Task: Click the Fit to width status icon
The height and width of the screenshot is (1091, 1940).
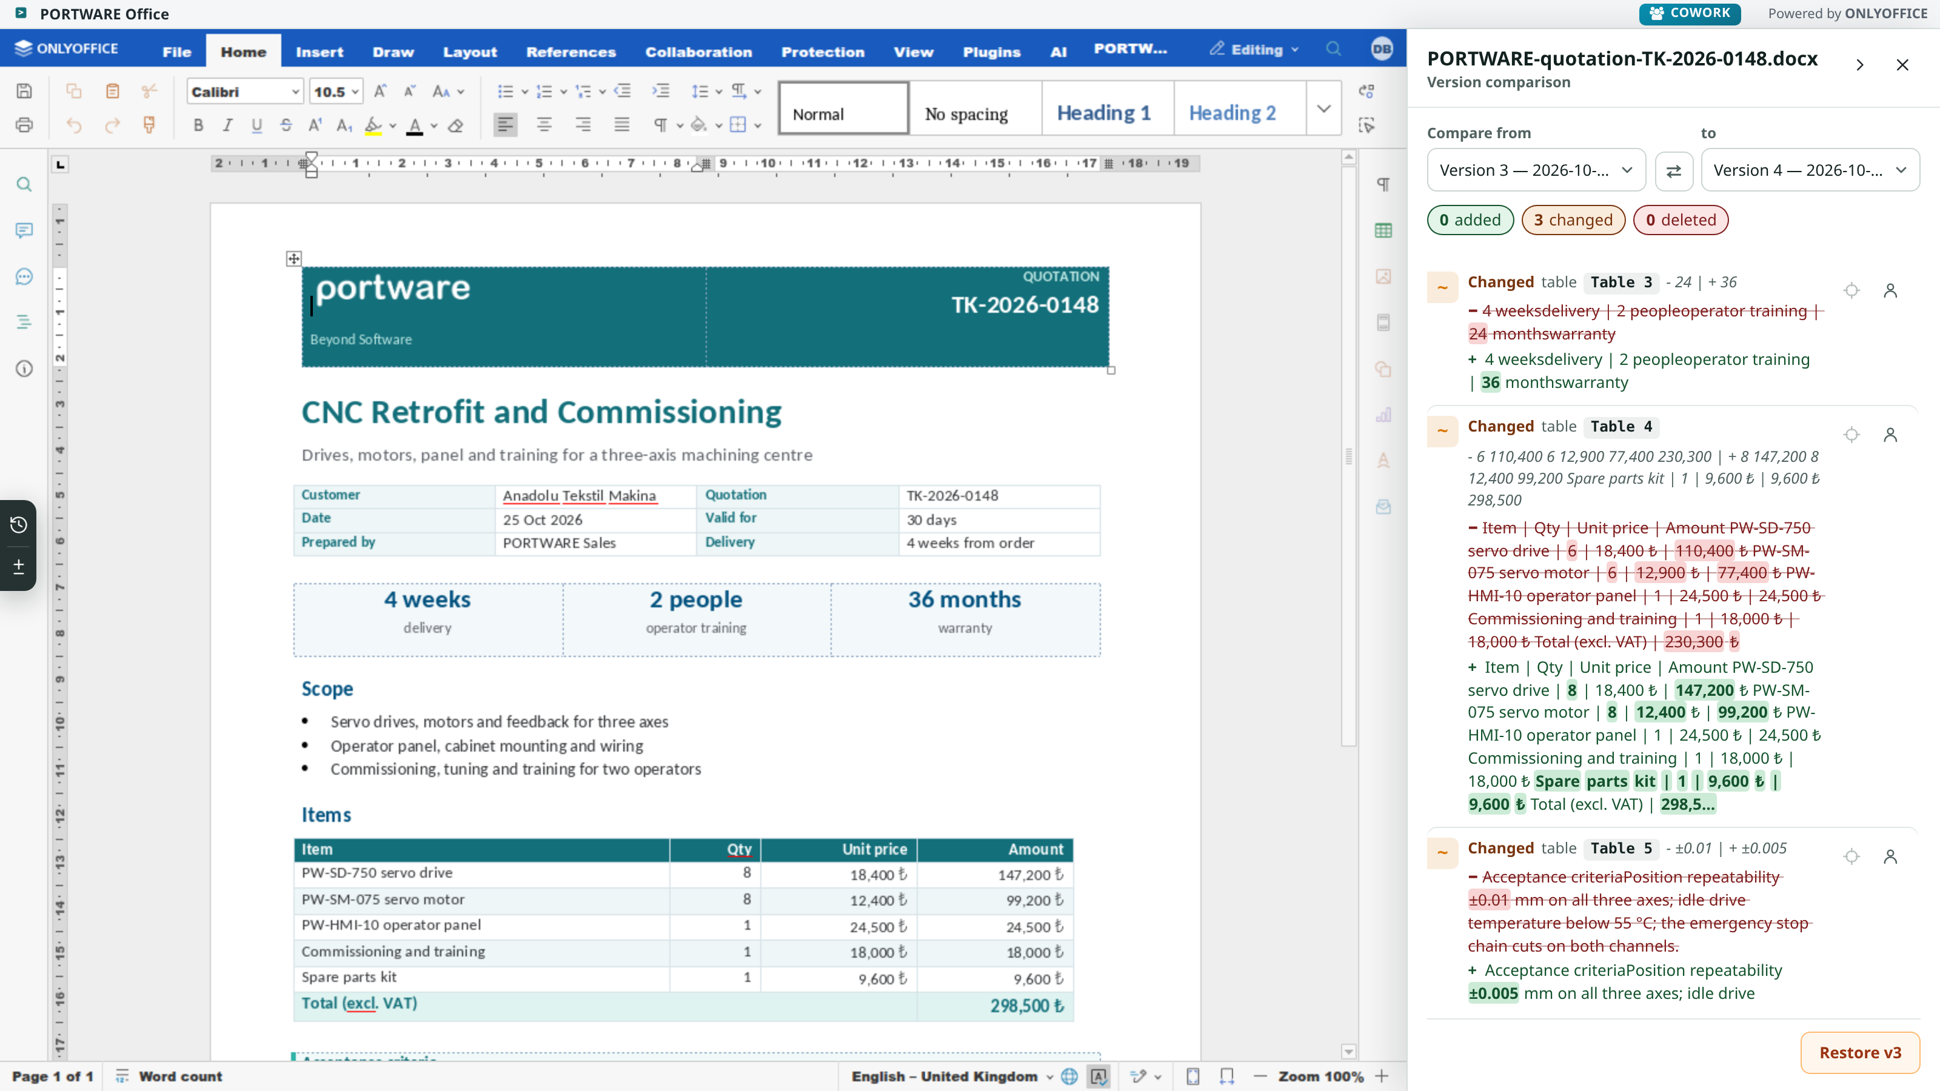Action: pyautogui.click(x=1227, y=1076)
